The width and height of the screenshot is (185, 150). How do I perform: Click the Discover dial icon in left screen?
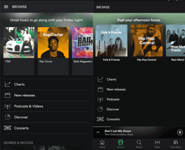coord(7,117)
